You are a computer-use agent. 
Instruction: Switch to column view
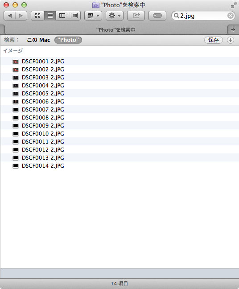[62, 16]
